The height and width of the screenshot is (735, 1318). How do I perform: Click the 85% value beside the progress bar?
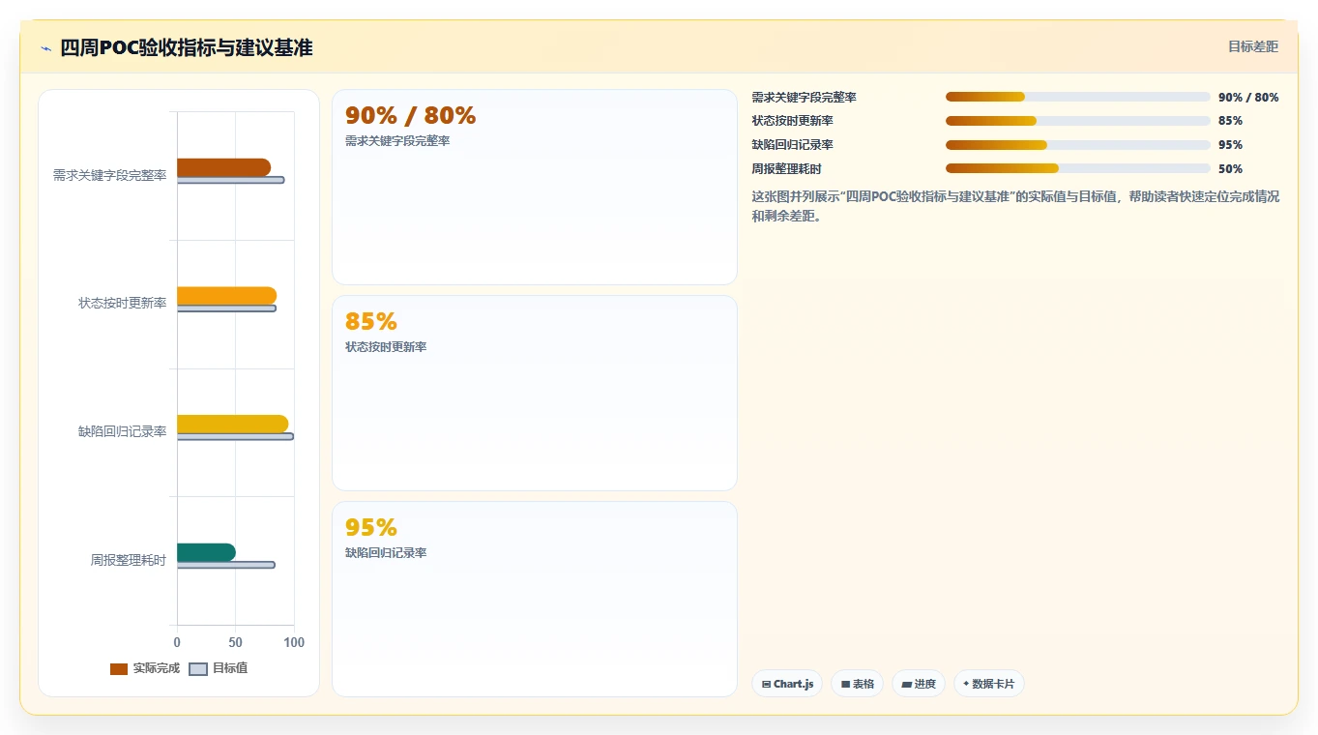coord(1230,121)
